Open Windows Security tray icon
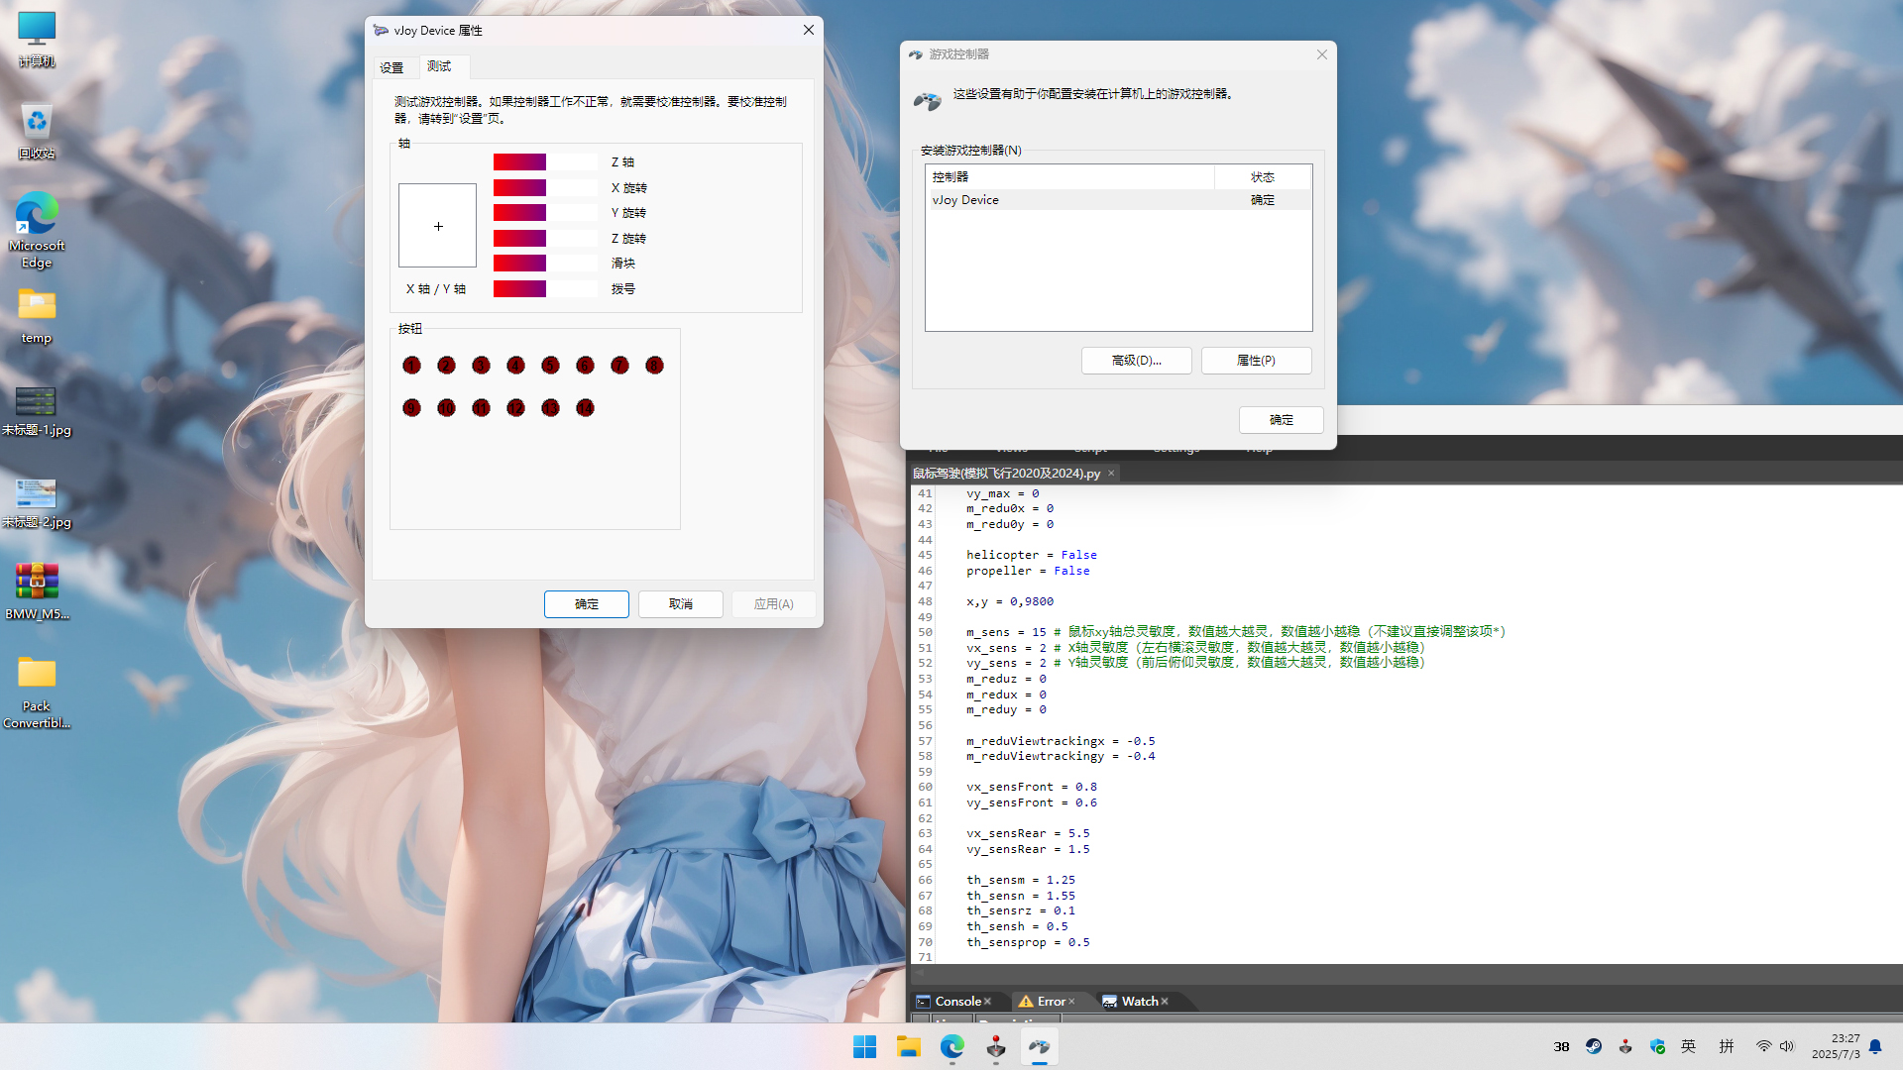1903x1070 pixels. (1657, 1046)
